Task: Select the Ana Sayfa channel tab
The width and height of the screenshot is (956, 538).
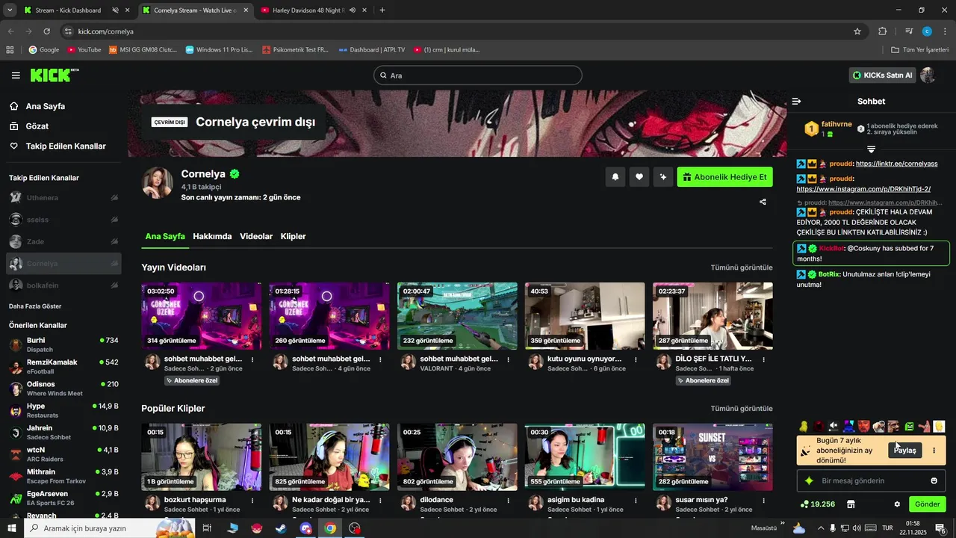Action: tap(165, 236)
